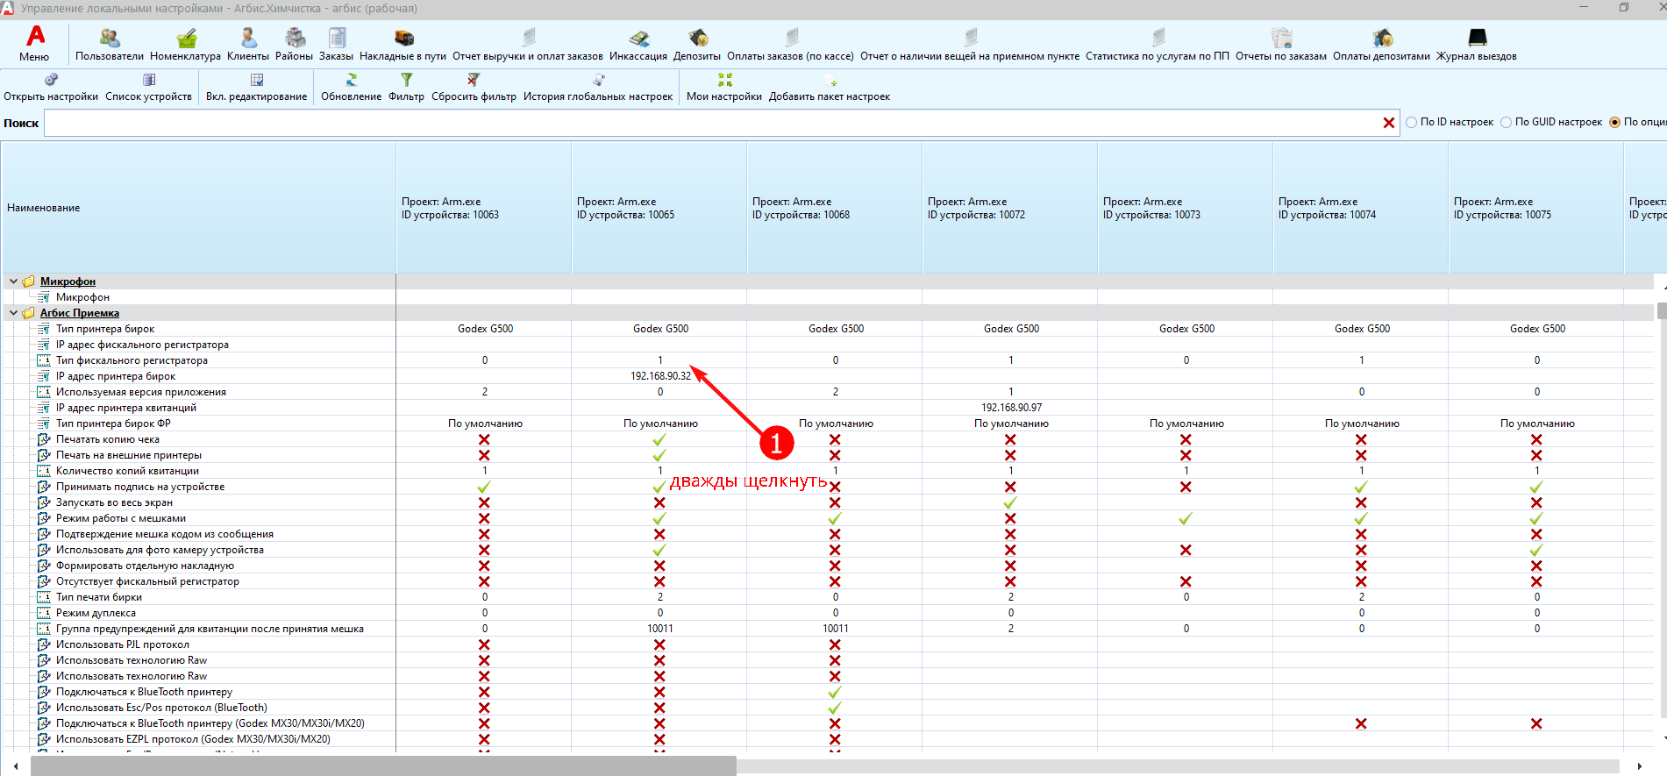Toggle Вкл. редактирование mode
Viewport: 1667px width, 776px height.
coord(257,88)
